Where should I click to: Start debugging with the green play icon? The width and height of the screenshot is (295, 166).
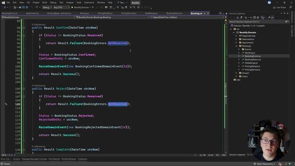coord(72,7)
